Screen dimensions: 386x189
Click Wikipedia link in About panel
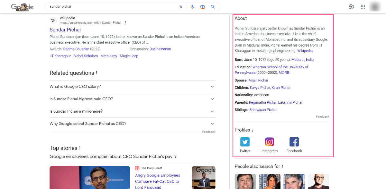305,51
